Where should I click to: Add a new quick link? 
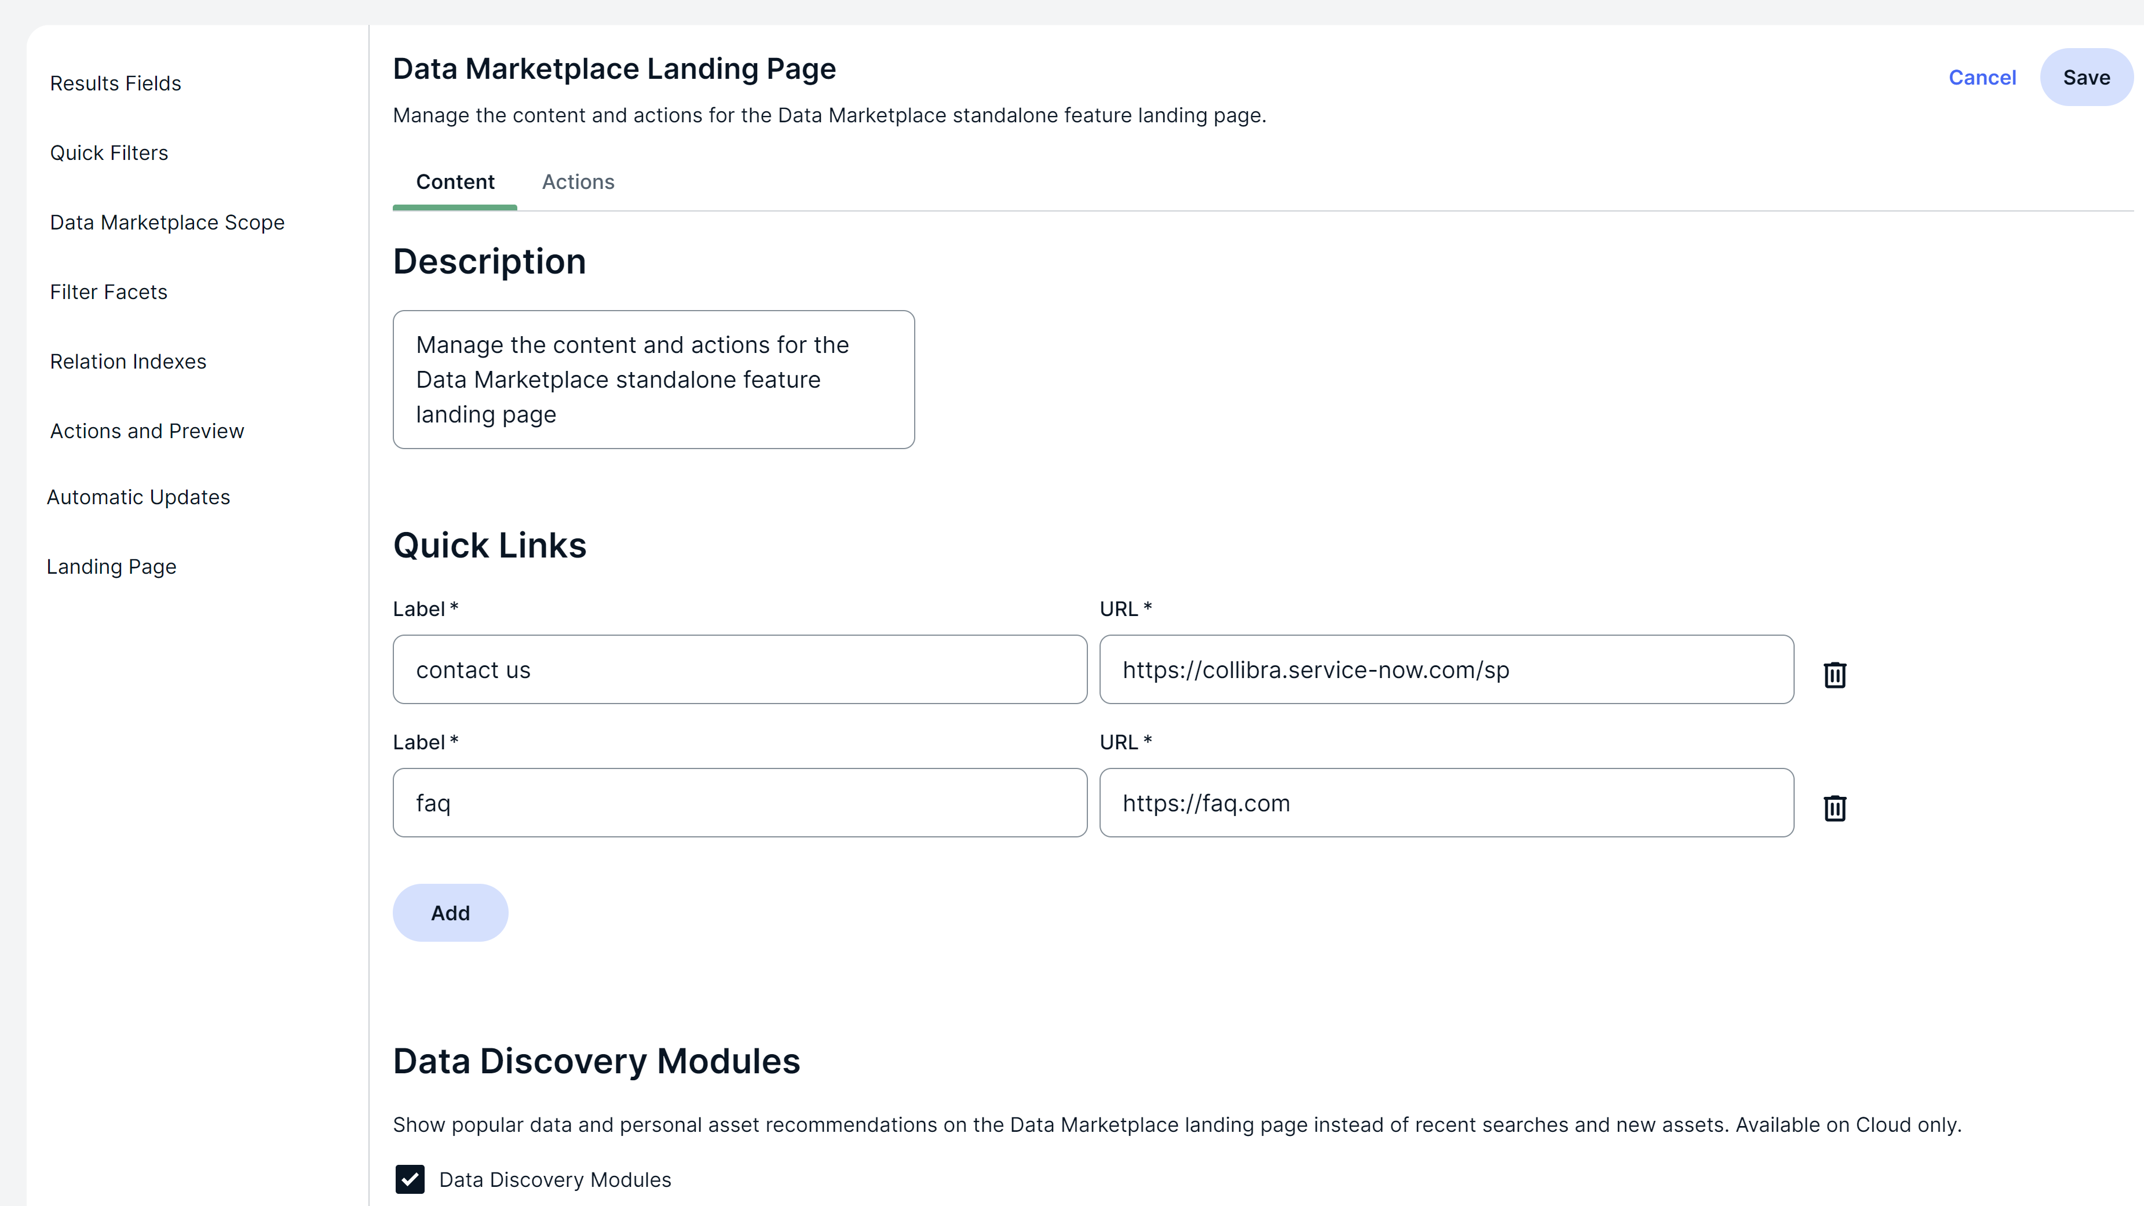(x=450, y=913)
